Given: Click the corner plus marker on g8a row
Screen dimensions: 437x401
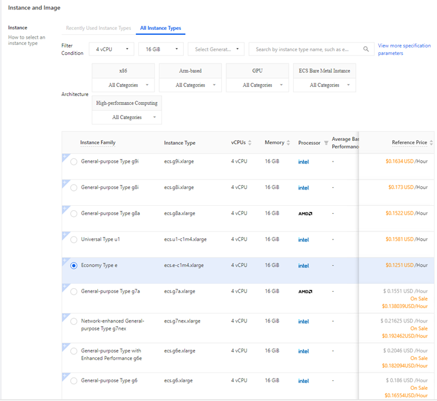Looking at the screenshot, I should 65,208.
